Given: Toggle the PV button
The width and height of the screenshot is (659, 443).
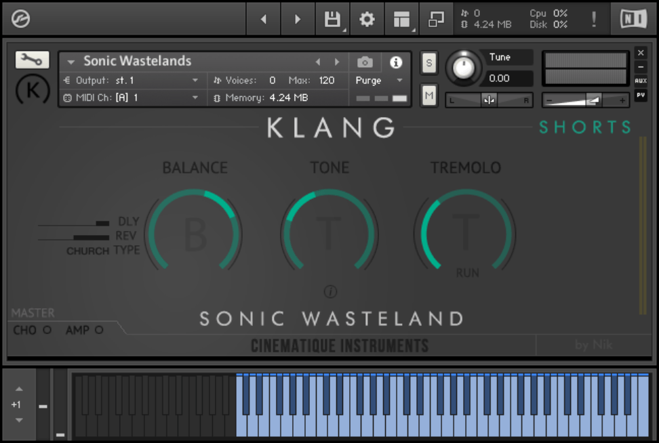Looking at the screenshot, I should pos(641,95).
